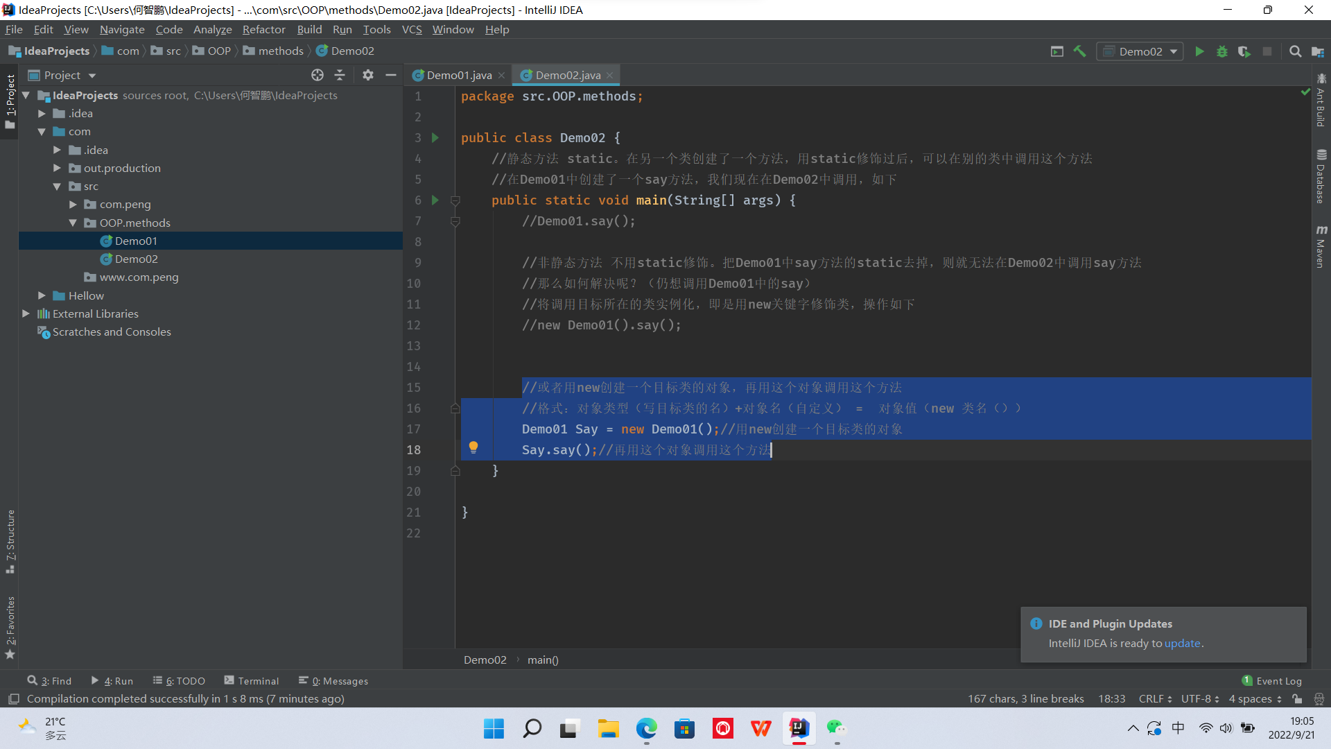The width and height of the screenshot is (1331, 749).
Task: Hide the Project tool window
Action: pyautogui.click(x=391, y=75)
